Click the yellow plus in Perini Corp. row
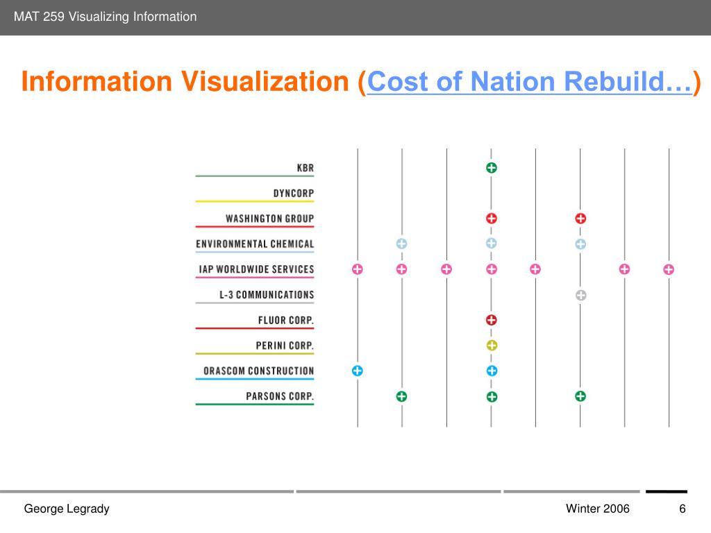This screenshot has height=533, width=711. tap(492, 346)
